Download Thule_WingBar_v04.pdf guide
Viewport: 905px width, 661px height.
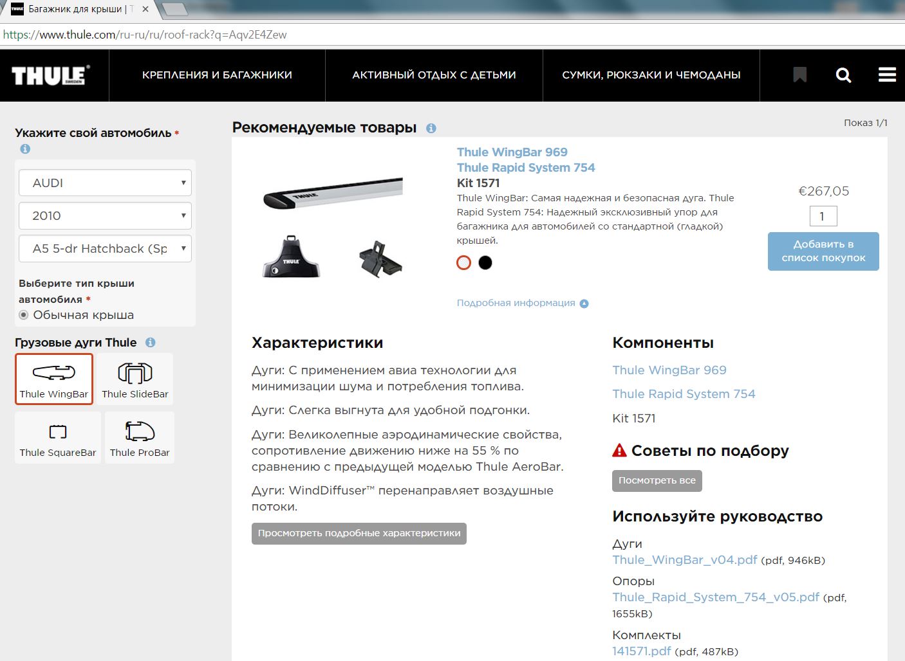coord(685,560)
